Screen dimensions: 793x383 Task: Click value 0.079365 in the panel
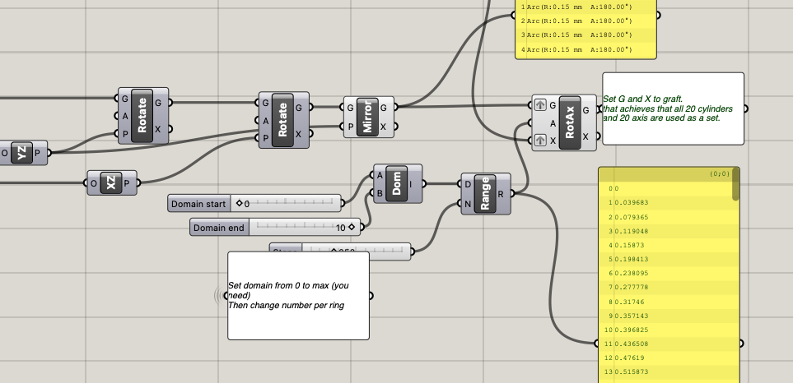pyautogui.click(x=630, y=217)
